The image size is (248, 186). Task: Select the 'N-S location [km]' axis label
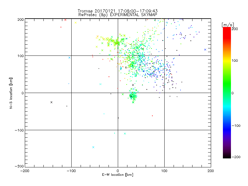[x=11, y=93]
